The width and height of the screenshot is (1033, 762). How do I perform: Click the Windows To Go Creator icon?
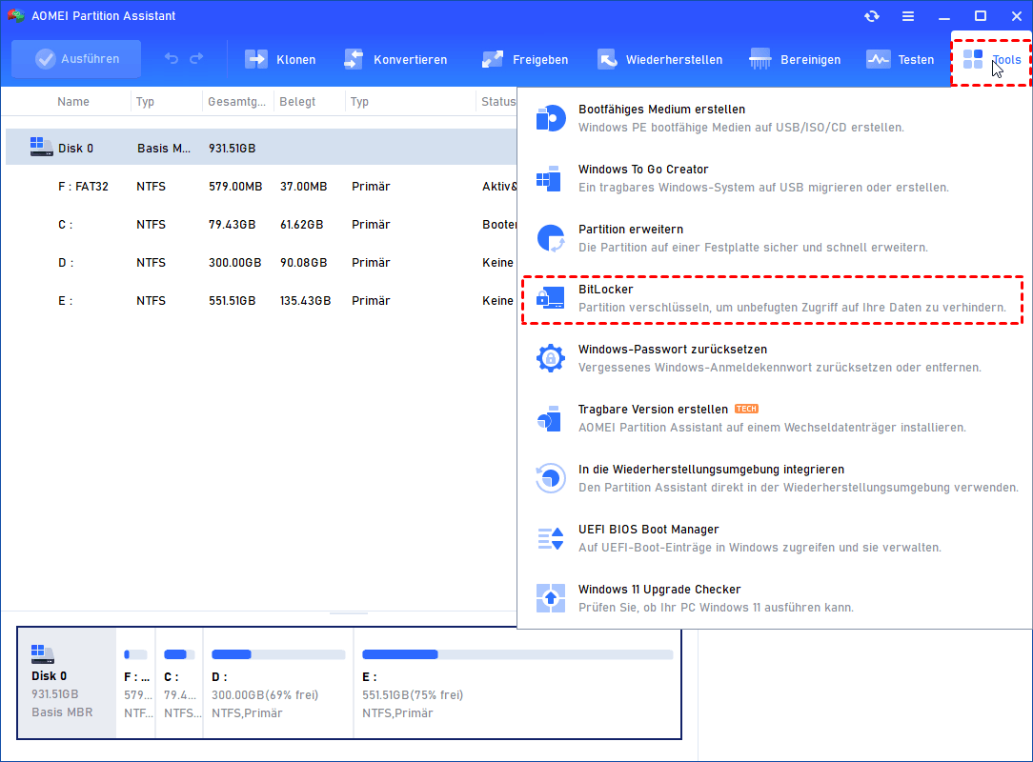click(549, 178)
